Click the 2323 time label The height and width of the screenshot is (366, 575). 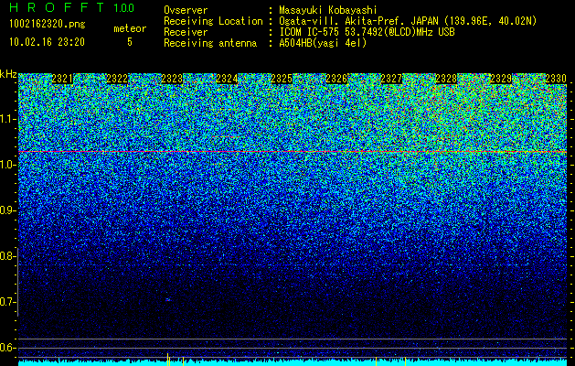click(172, 79)
